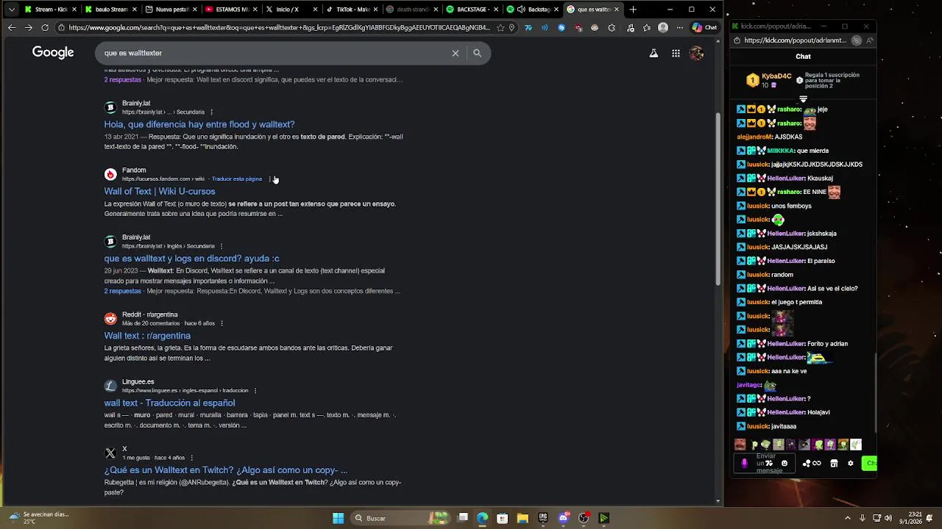Collapse the Kick chat leaderboard arrow
942x529 pixels.
tap(803, 98)
